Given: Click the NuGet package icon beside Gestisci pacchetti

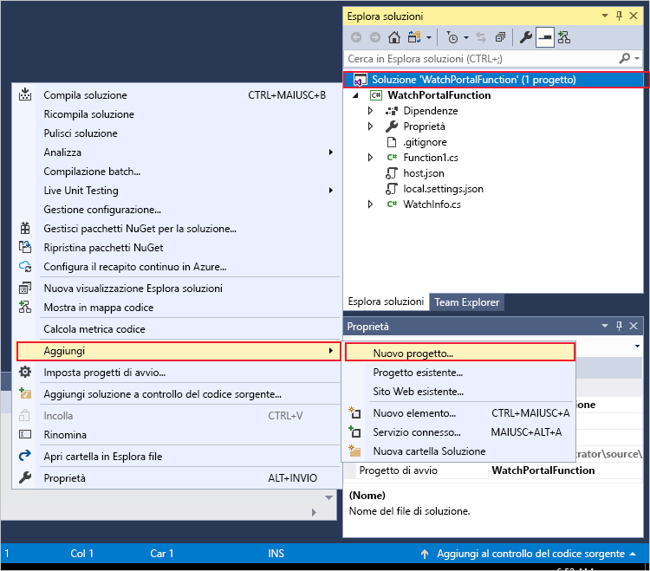Looking at the screenshot, I should pyautogui.click(x=25, y=229).
